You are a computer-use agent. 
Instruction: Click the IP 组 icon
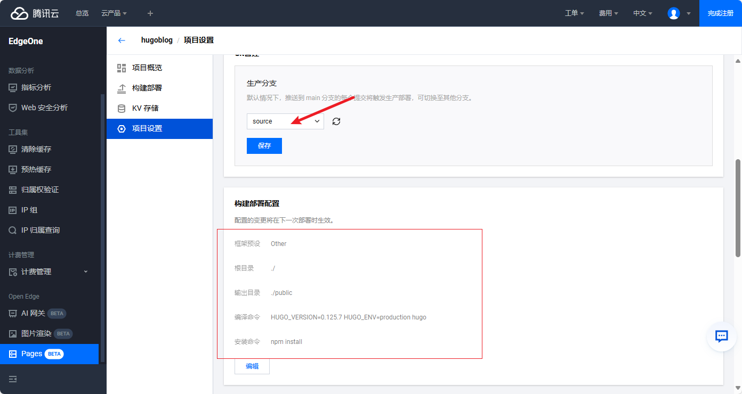[x=13, y=210]
